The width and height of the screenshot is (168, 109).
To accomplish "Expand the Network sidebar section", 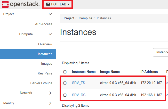I will point(50,93).
